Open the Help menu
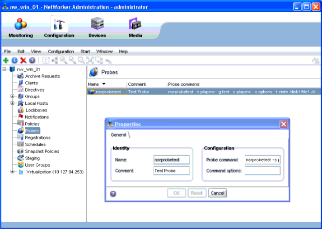This screenshot has width=322, height=229. pos(123,51)
